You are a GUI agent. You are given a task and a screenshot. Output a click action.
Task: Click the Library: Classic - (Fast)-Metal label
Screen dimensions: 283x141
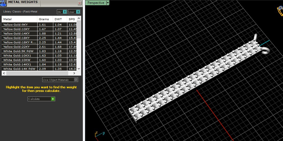[x=20, y=12]
